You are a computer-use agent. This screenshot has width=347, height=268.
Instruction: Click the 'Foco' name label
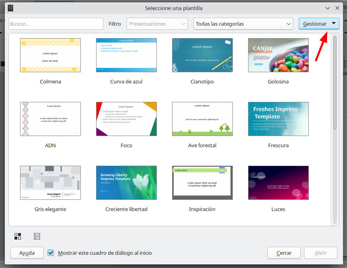(126, 146)
